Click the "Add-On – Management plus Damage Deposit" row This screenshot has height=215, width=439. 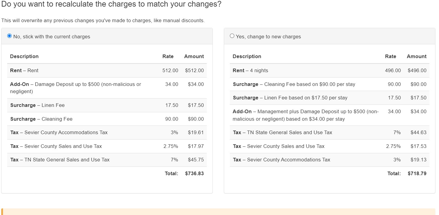click(x=306, y=115)
